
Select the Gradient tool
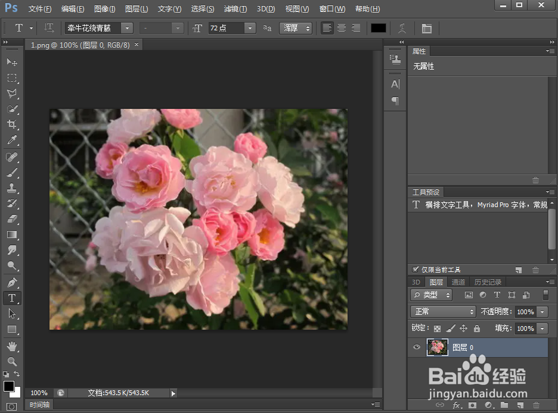point(12,234)
